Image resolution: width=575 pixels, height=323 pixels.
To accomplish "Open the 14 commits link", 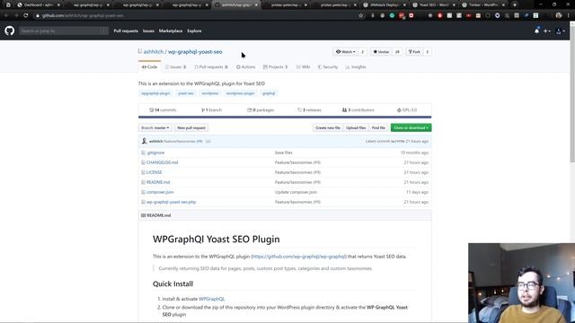I will [x=163, y=109].
